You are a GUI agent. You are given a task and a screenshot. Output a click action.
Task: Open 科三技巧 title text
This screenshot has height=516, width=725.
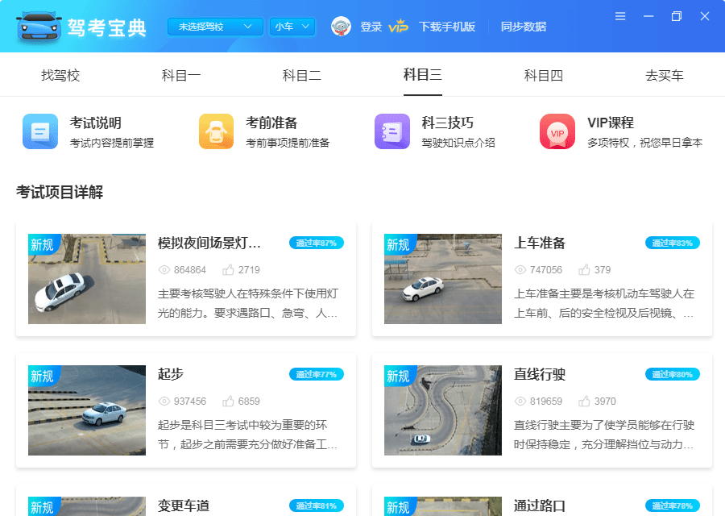coord(448,123)
